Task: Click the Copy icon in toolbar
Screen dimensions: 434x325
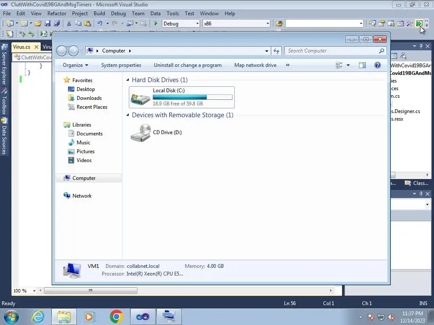Action: pos(78,24)
